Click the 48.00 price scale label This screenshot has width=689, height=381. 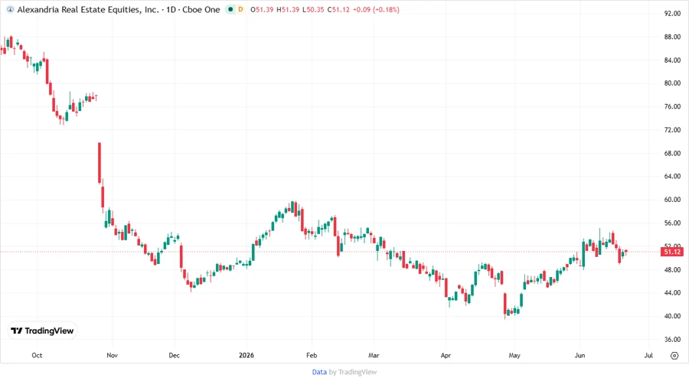(672, 269)
